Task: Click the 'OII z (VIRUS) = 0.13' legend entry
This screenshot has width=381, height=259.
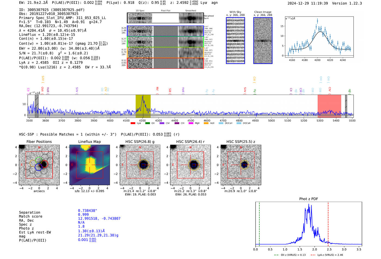Action: point(290,255)
